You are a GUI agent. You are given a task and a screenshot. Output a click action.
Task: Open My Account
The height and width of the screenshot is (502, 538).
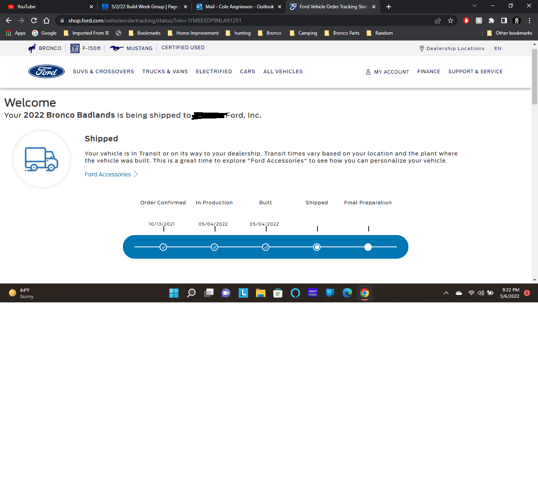[x=387, y=72]
